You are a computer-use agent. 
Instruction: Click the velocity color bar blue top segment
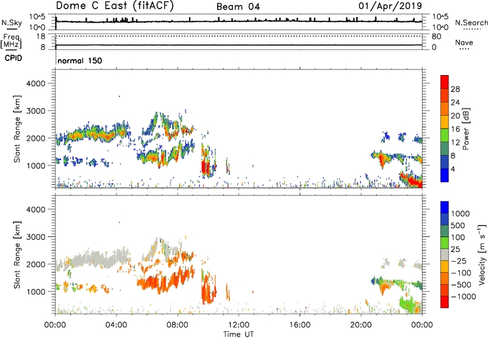(x=445, y=207)
